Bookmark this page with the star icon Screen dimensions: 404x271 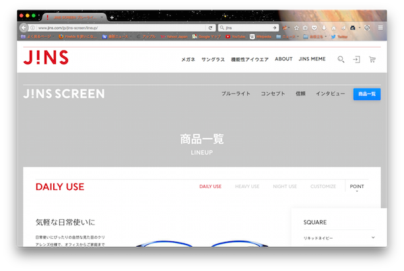(296, 28)
